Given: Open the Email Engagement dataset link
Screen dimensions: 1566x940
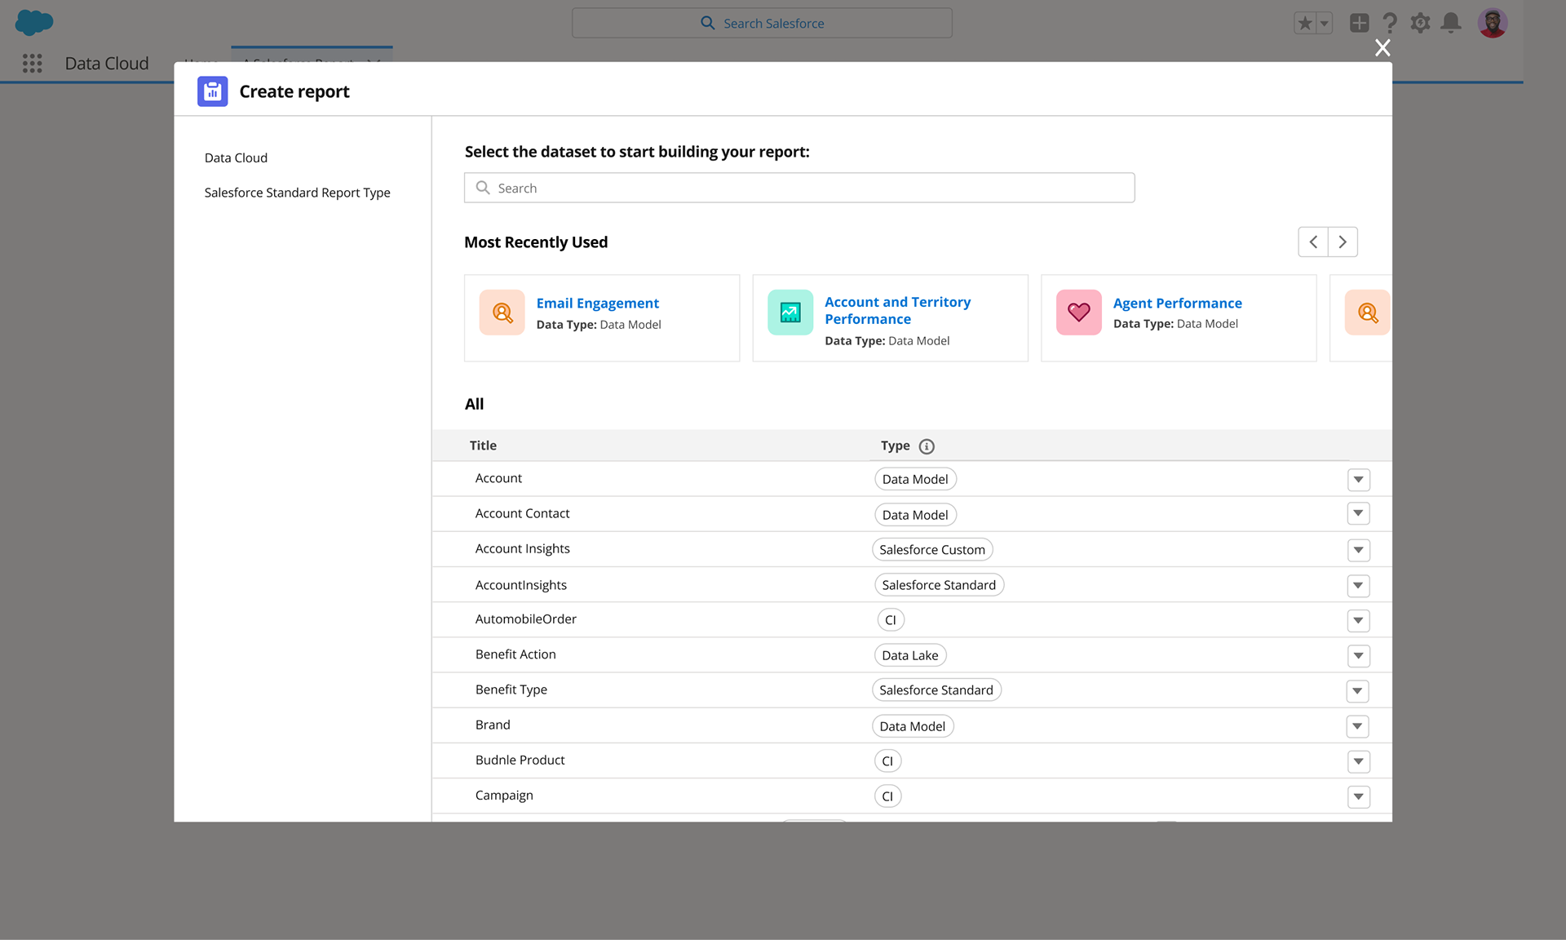Looking at the screenshot, I should click(597, 303).
